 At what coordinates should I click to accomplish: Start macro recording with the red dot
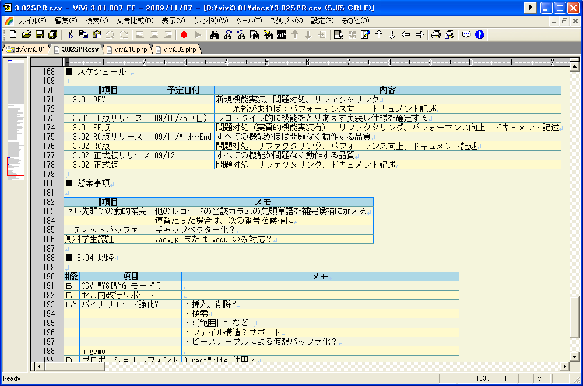(184, 34)
